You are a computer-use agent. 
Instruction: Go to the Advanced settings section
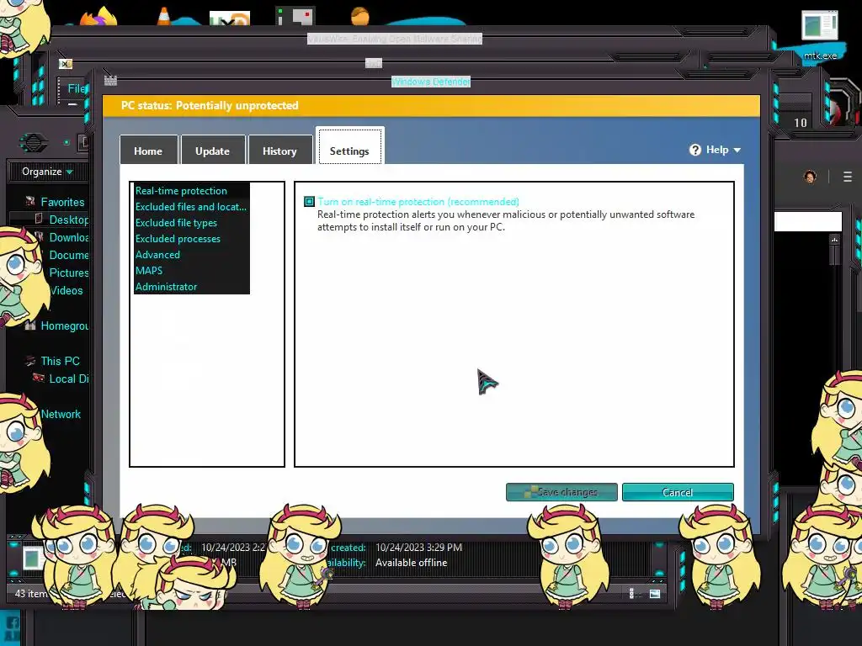click(157, 254)
